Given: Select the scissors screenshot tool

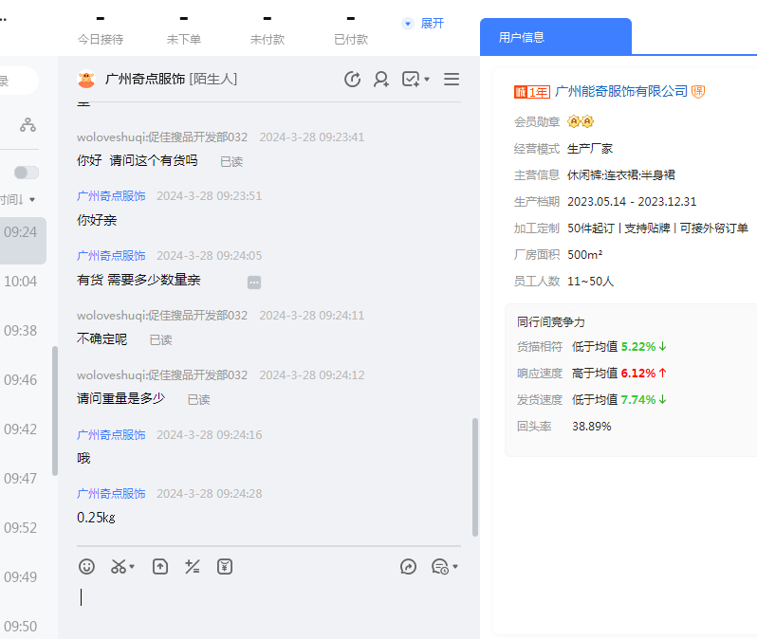Looking at the screenshot, I should point(119,567).
